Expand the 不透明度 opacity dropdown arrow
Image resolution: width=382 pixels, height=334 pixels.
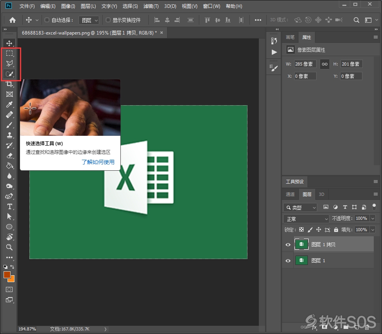tap(373, 219)
